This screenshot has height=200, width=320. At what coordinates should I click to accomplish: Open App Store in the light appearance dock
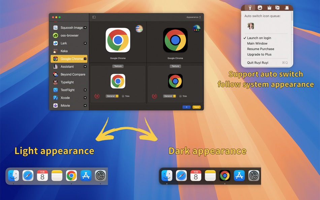click(86, 175)
